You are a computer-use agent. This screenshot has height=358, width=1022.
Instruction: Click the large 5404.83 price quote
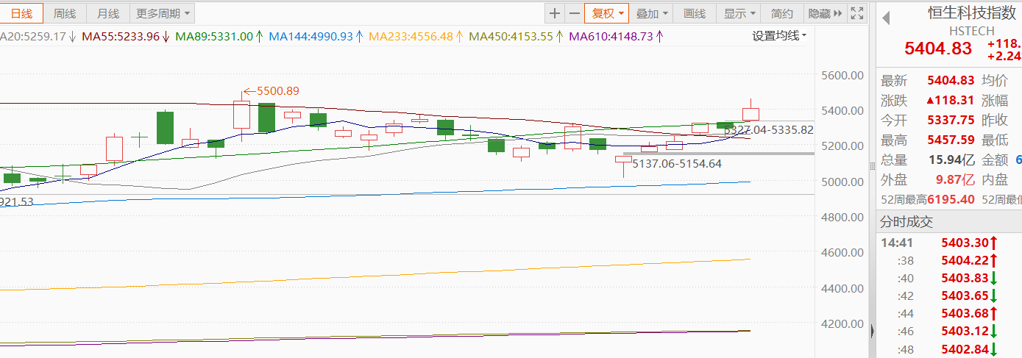click(938, 49)
